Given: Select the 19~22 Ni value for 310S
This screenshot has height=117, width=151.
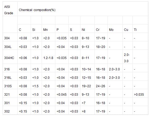Looking at the screenshot, I should pos(86,86).
